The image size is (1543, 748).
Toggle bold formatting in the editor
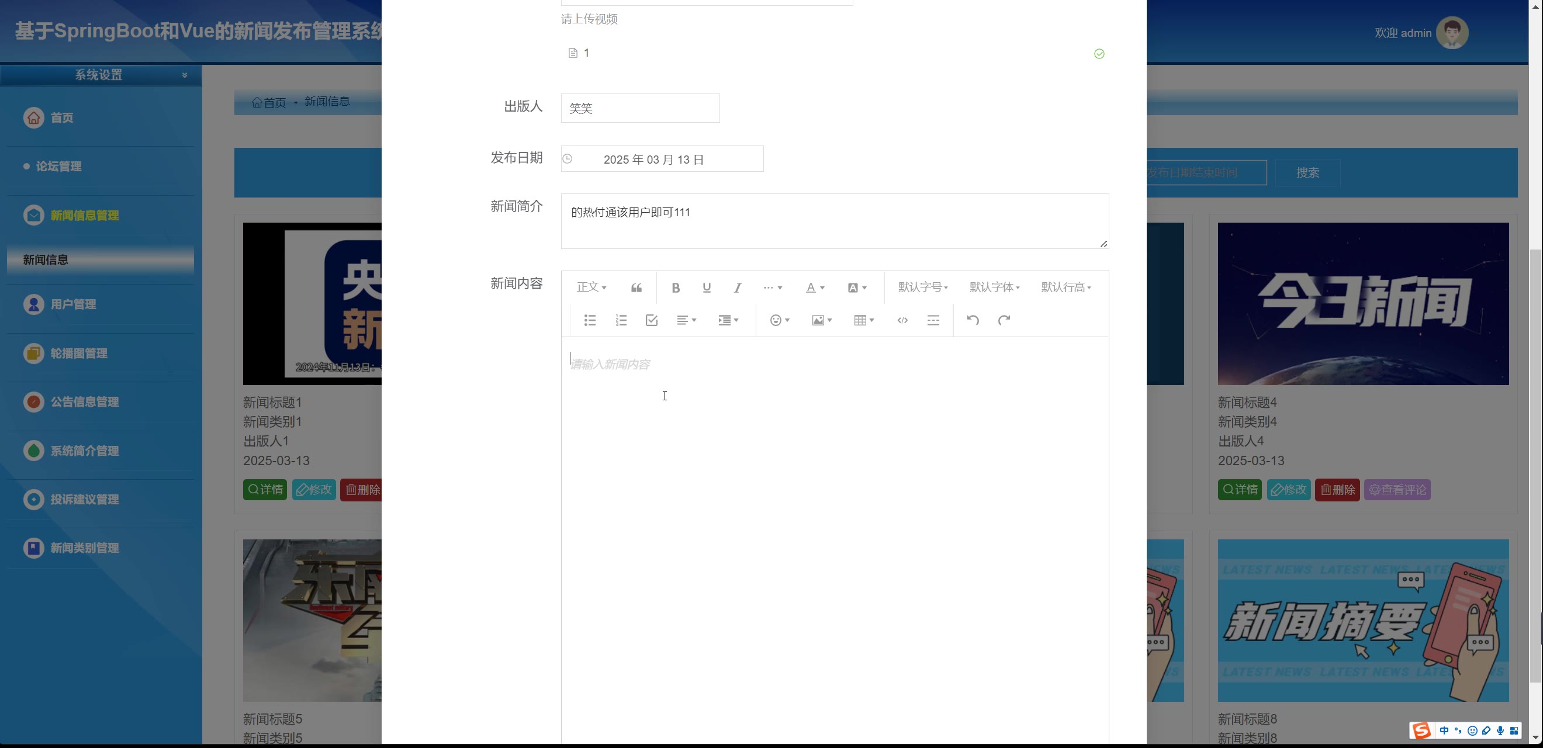675,288
